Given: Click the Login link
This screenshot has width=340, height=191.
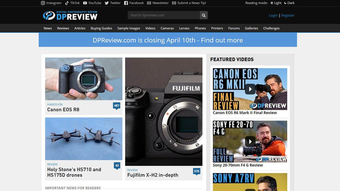Looking at the screenshot, I should coord(273,15).
